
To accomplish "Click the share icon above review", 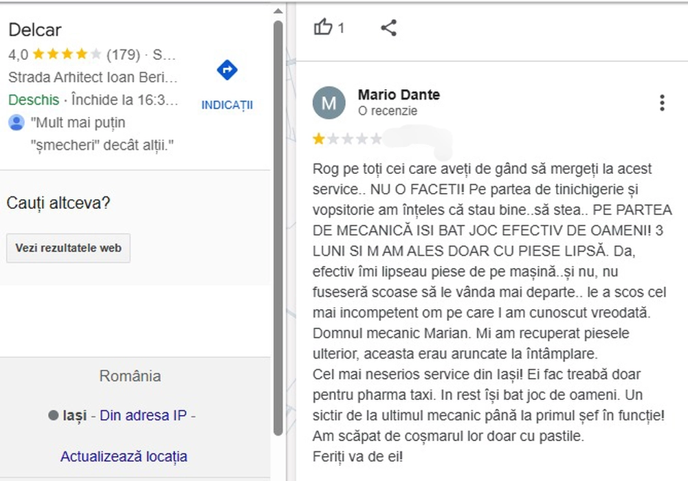I will [388, 27].
